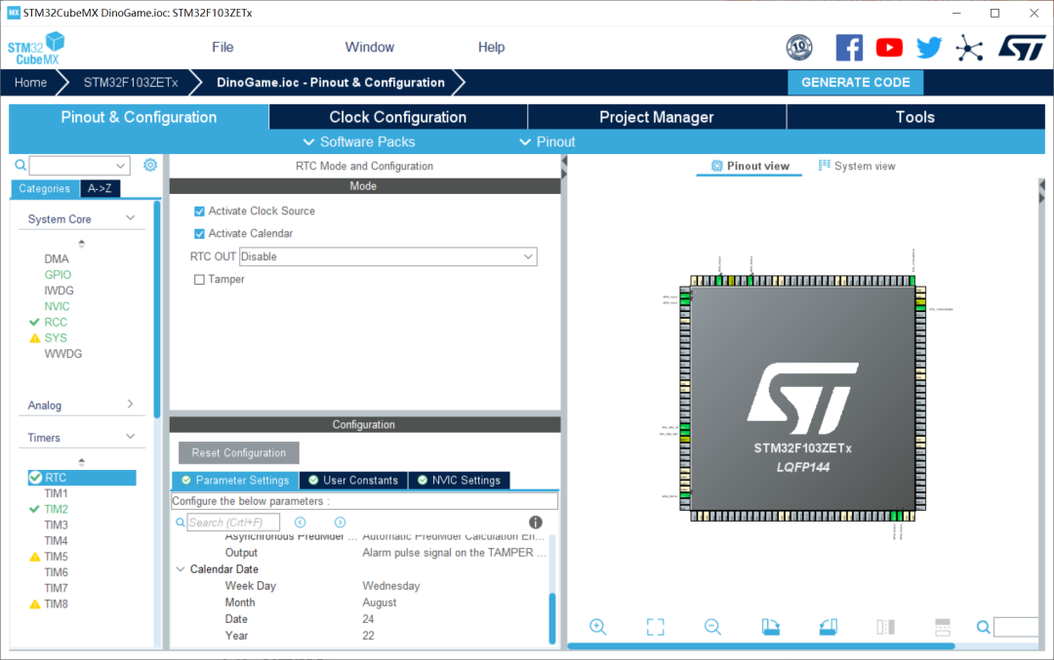Open the RTC OUT dropdown
Screen dimensions: 1054x660
point(387,256)
